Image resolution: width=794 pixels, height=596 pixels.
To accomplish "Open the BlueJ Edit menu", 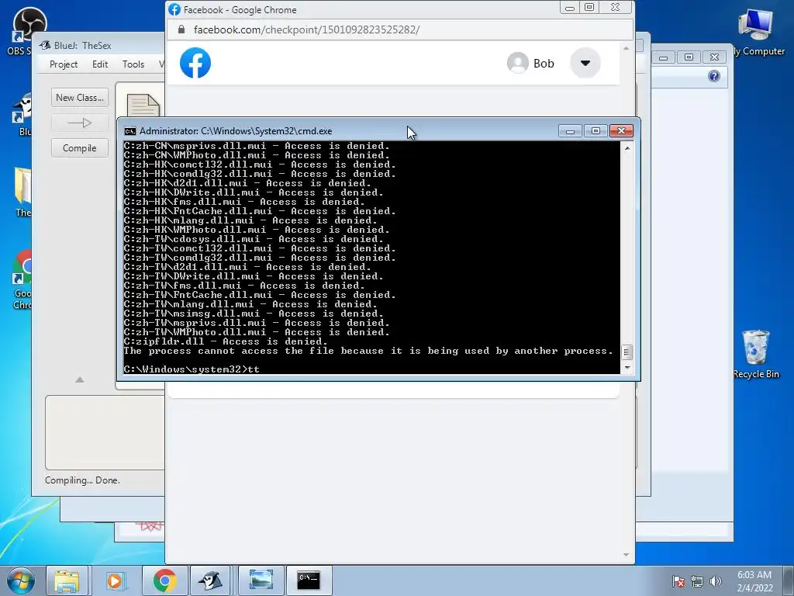I will [100, 64].
